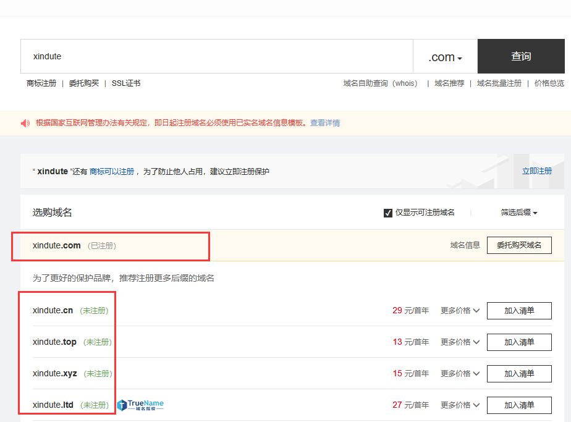Expand 更多价格 for xindute.top
The width and height of the screenshot is (571, 422).
coord(460,342)
